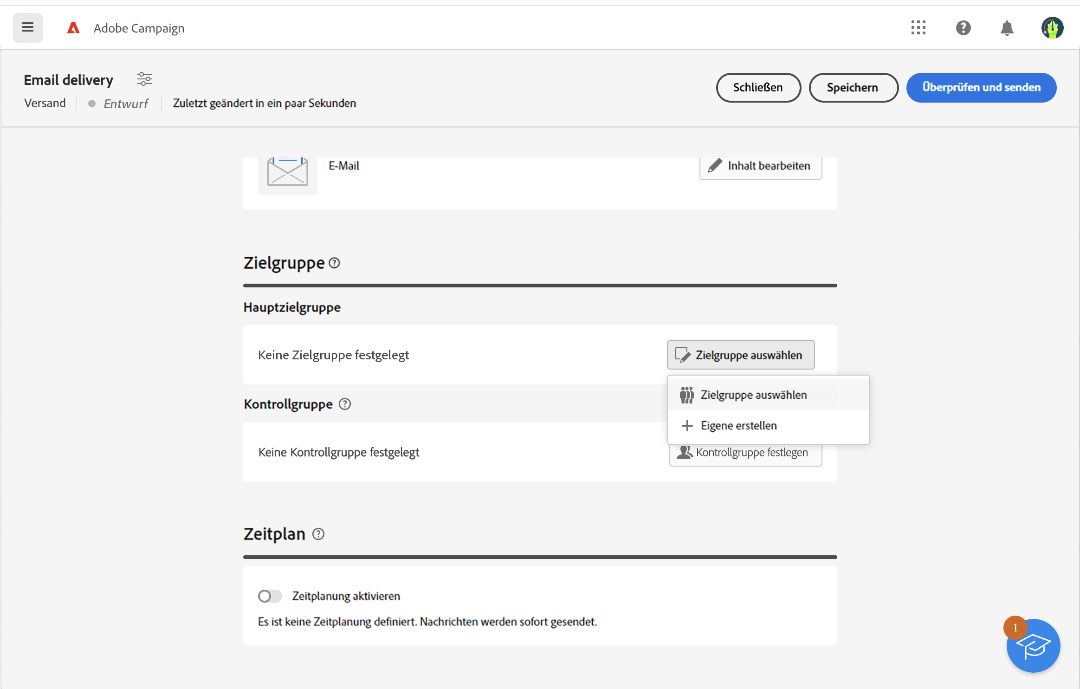Open the help question mark icon

pyautogui.click(x=963, y=28)
